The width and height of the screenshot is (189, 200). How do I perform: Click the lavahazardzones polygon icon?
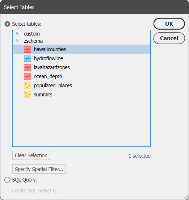[28, 67]
